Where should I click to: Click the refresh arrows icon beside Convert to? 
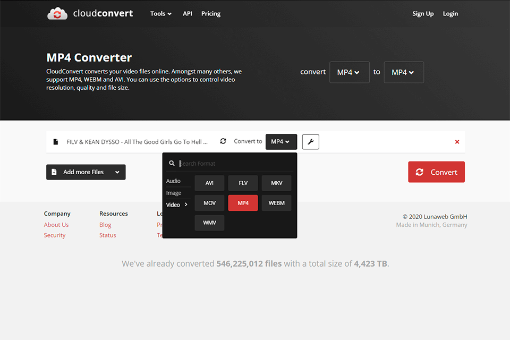pos(223,141)
